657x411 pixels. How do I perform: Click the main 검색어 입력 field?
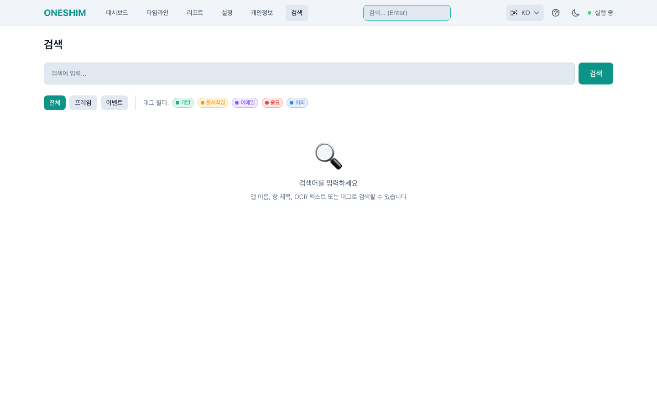pos(309,74)
